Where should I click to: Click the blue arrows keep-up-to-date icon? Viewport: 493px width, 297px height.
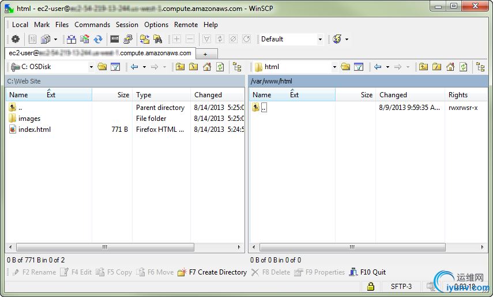[98, 39]
